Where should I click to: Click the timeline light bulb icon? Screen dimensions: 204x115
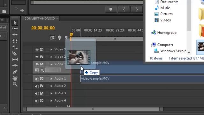[x=60, y=38]
